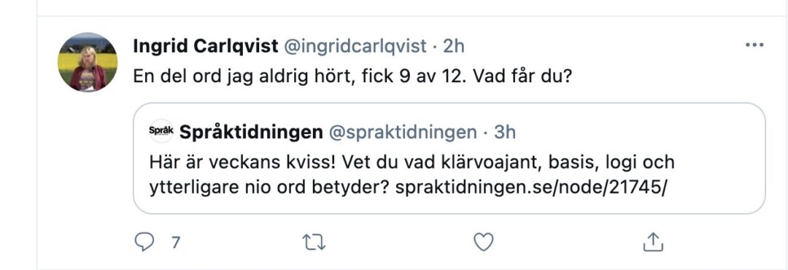Like the tweet with the heart icon
788x270 pixels.
(x=484, y=243)
